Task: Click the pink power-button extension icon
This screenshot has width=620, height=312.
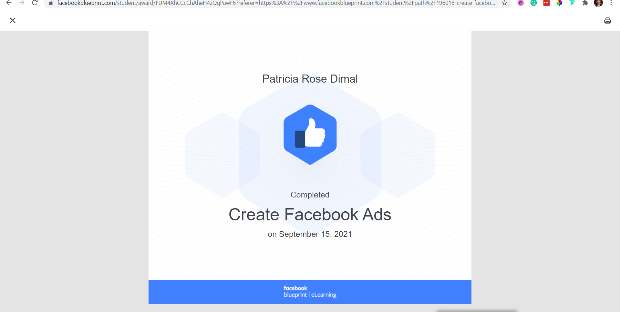Action: click(521, 4)
